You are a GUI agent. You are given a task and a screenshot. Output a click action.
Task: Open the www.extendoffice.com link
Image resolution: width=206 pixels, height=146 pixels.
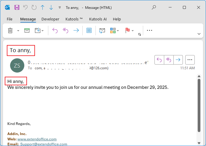click(x=37, y=139)
